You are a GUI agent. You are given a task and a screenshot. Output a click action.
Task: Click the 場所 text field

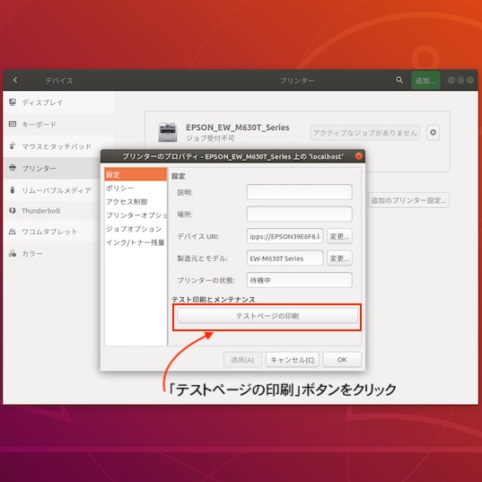click(300, 214)
